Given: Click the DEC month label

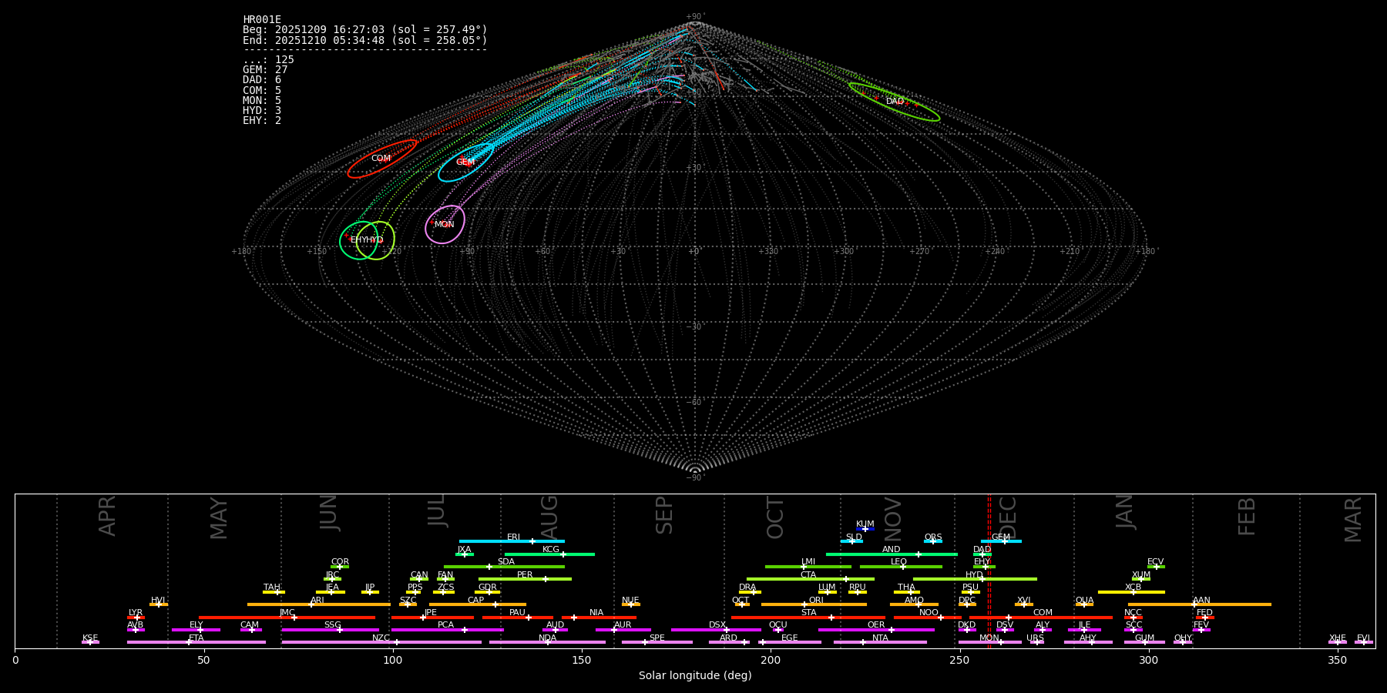Looking at the screenshot, I should (1008, 517).
